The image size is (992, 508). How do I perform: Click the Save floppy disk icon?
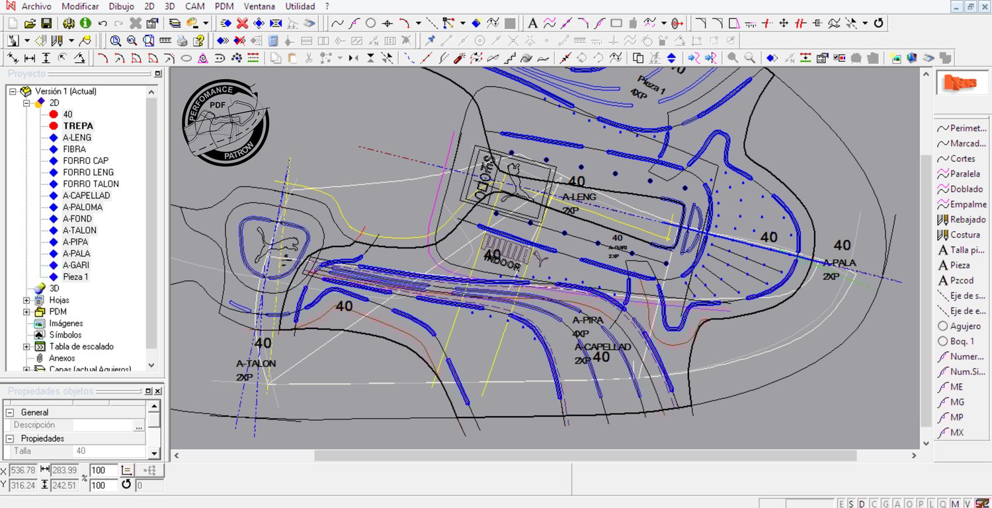[x=47, y=23]
